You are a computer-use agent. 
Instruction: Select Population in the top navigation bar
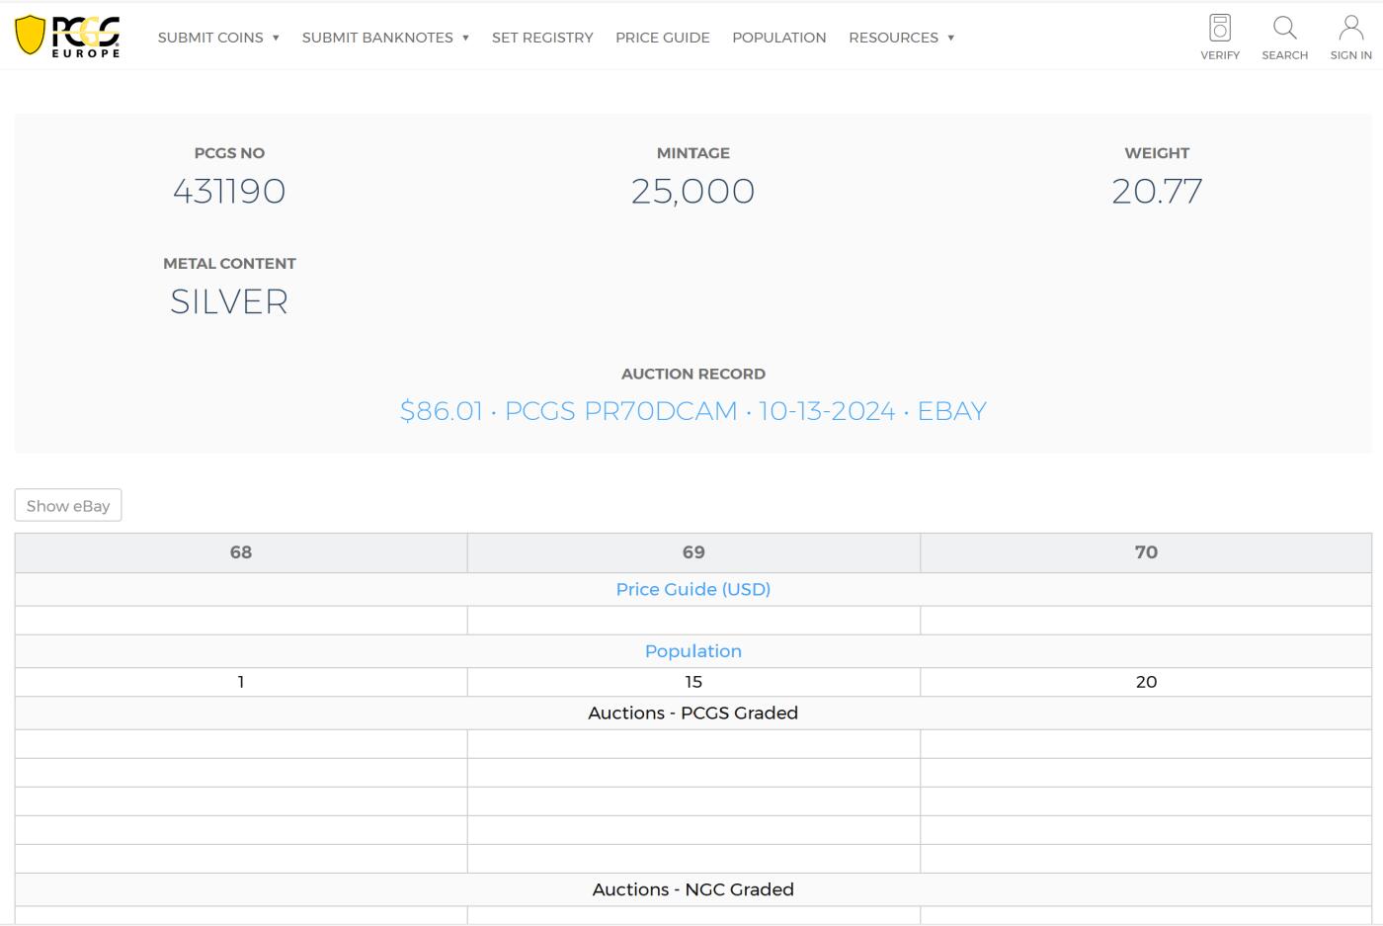click(778, 38)
